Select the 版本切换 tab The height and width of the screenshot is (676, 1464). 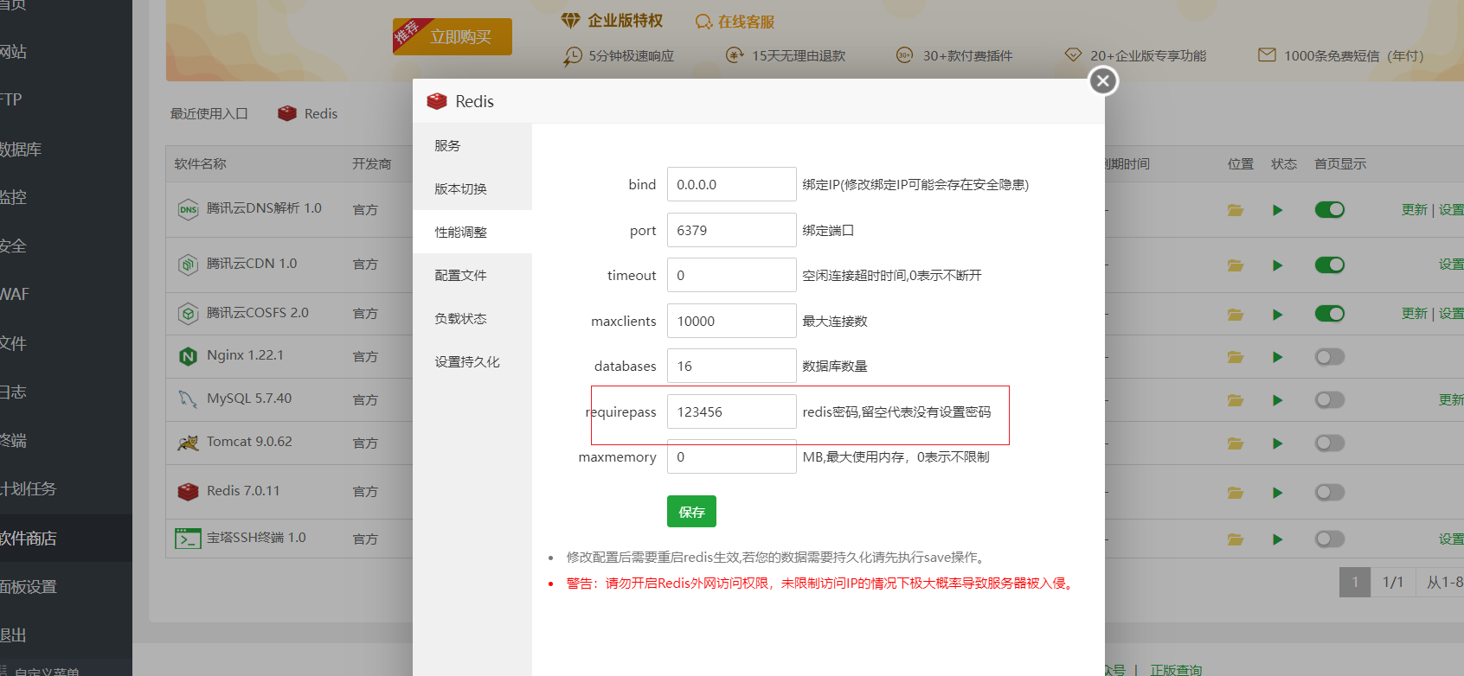pyautogui.click(x=461, y=189)
